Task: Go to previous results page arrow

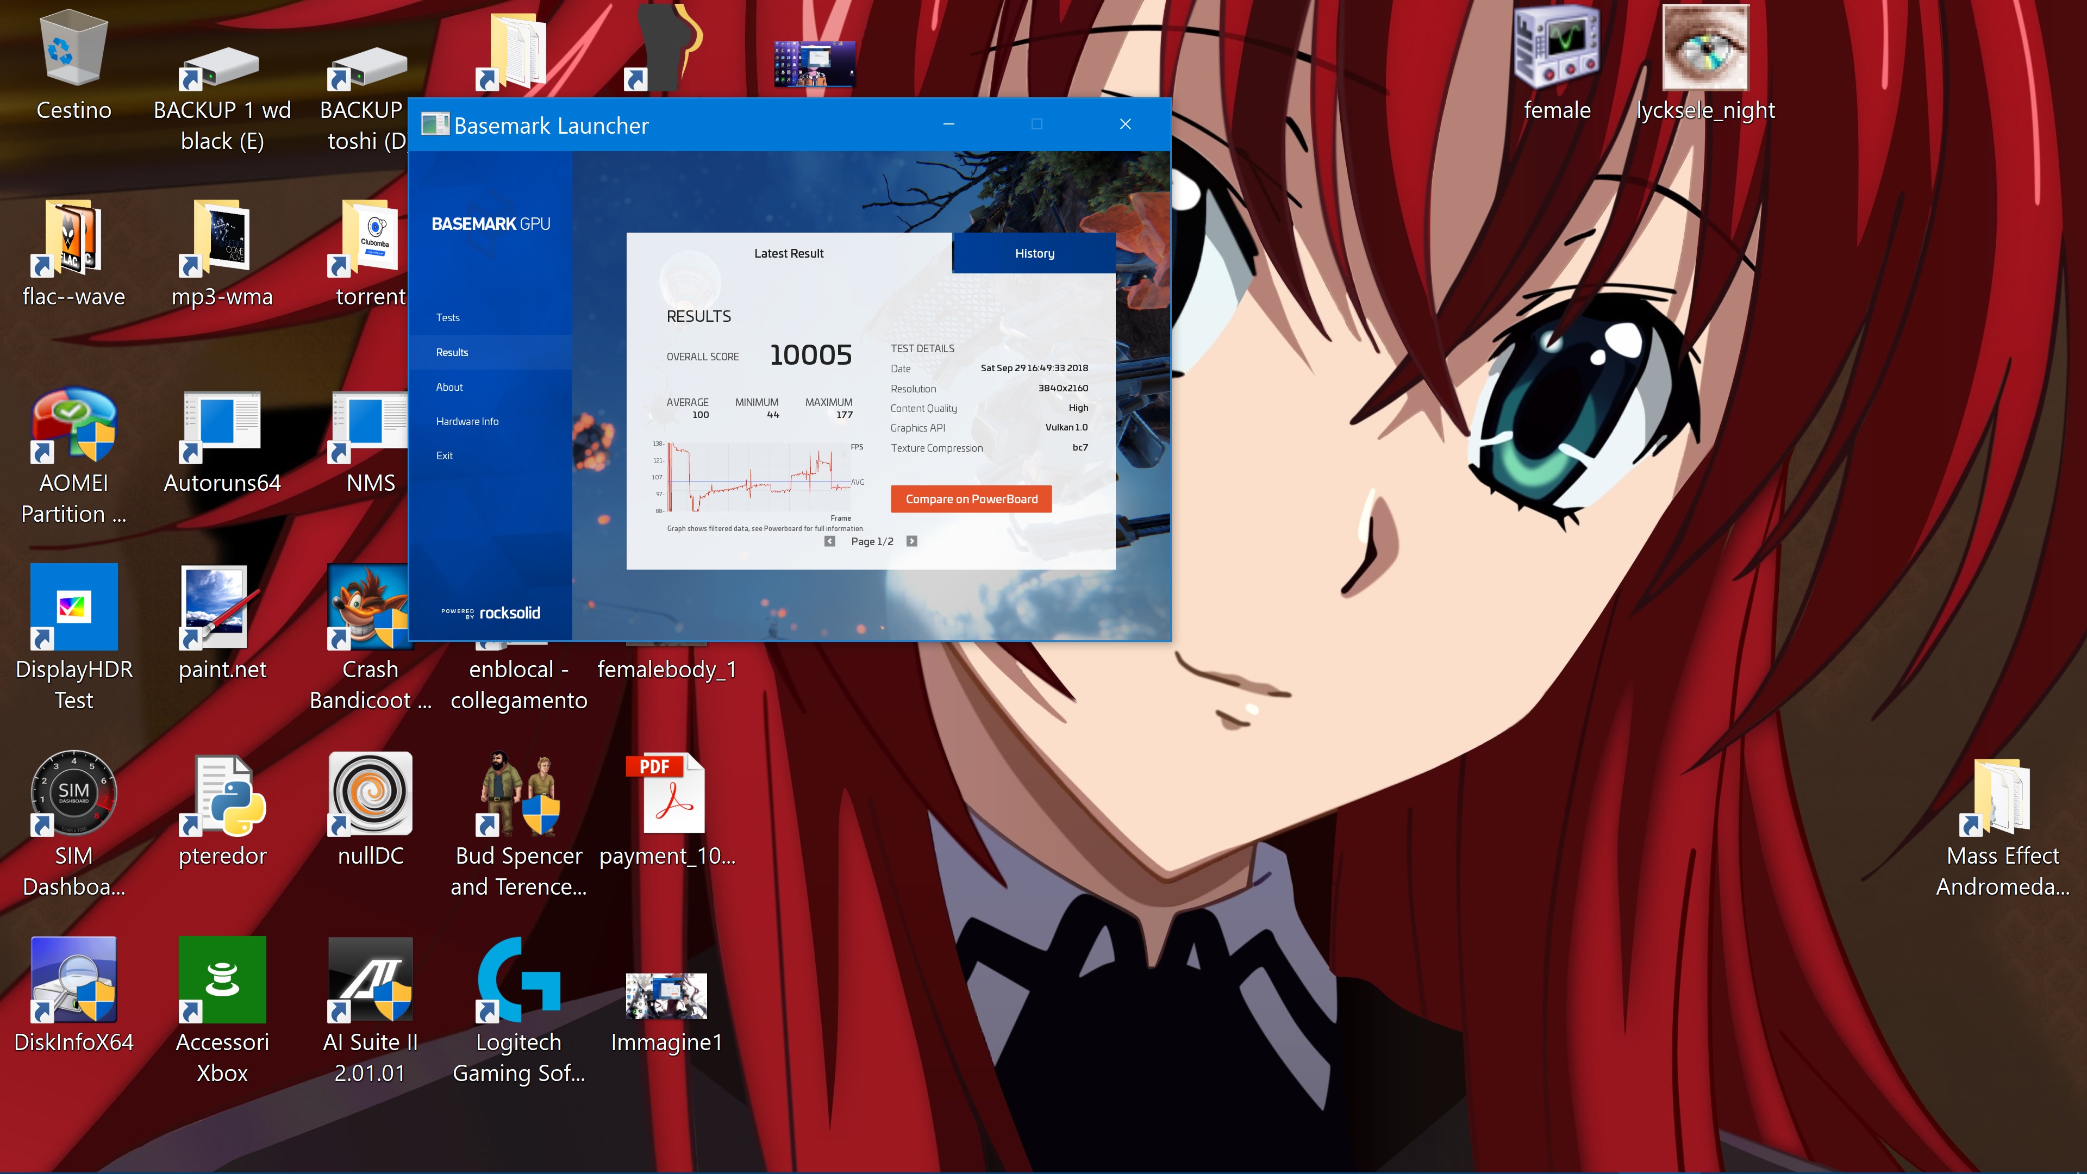Action: click(829, 541)
